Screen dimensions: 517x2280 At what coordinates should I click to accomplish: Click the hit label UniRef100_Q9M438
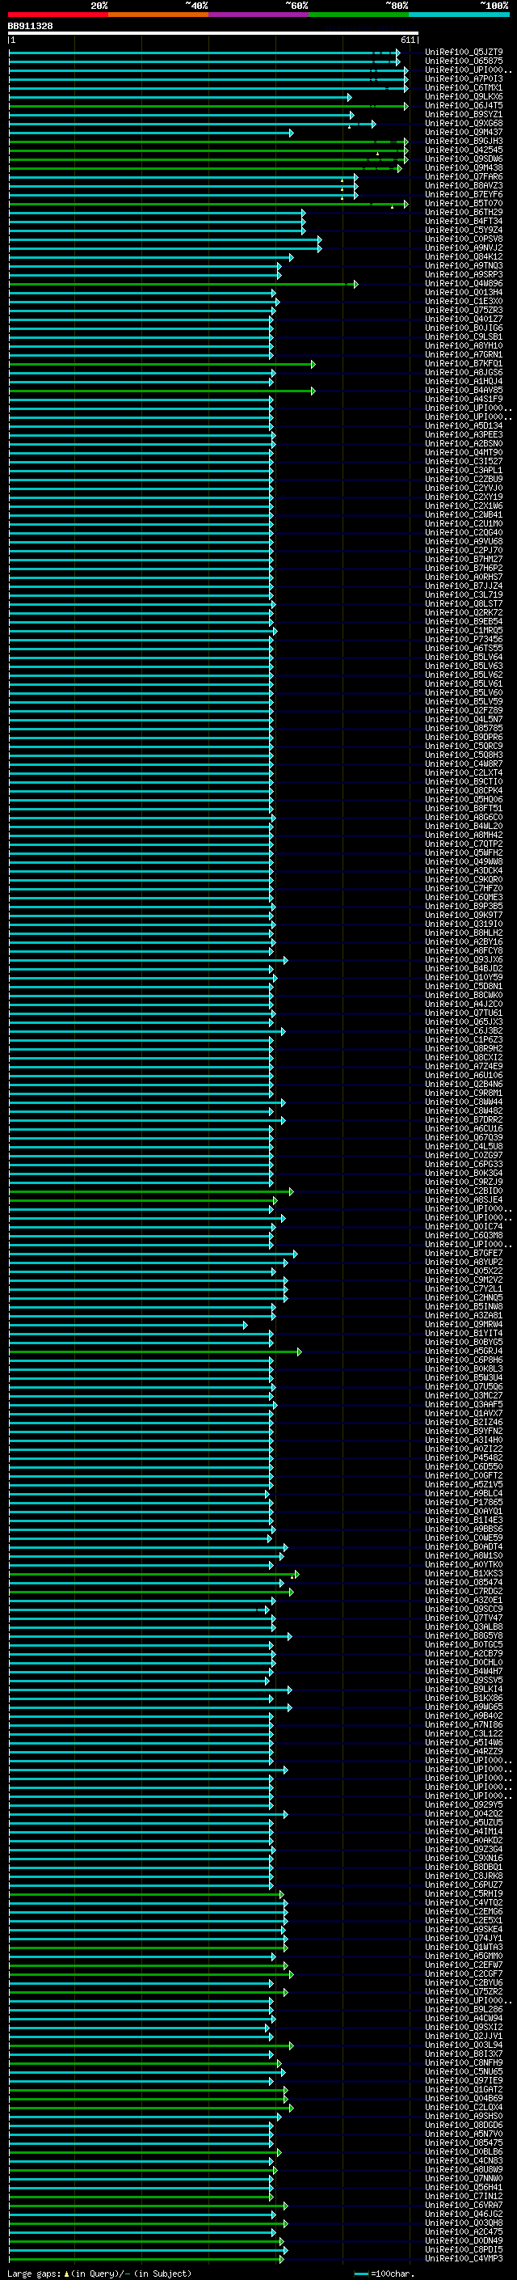click(x=464, y=167)
